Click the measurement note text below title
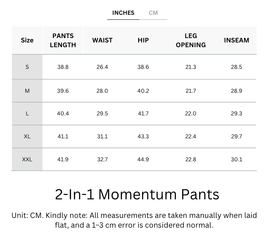Screen dimensions: 269x233 134,220
